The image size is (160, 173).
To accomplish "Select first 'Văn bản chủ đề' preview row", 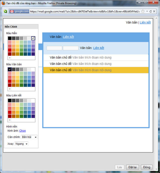I will click(x=96, y=57).
